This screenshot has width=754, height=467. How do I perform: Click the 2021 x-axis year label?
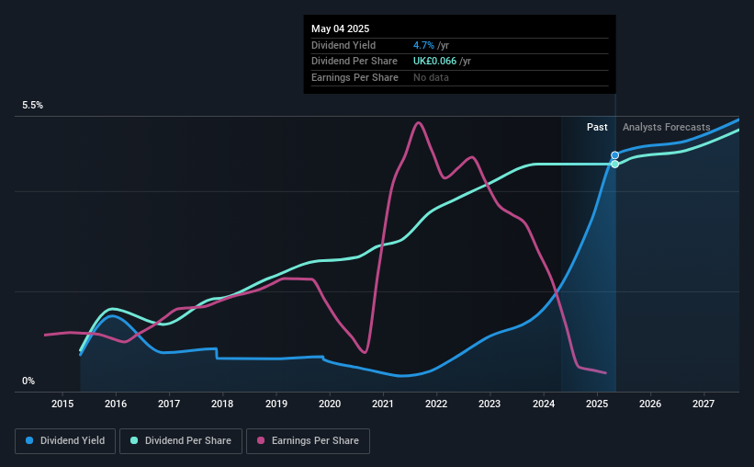pyautogui.click(x=383, y=404)
